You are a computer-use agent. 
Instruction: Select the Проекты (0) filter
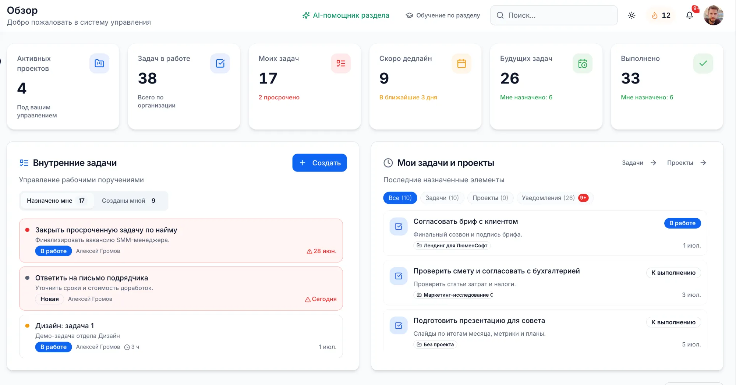[x=490, y=198]
